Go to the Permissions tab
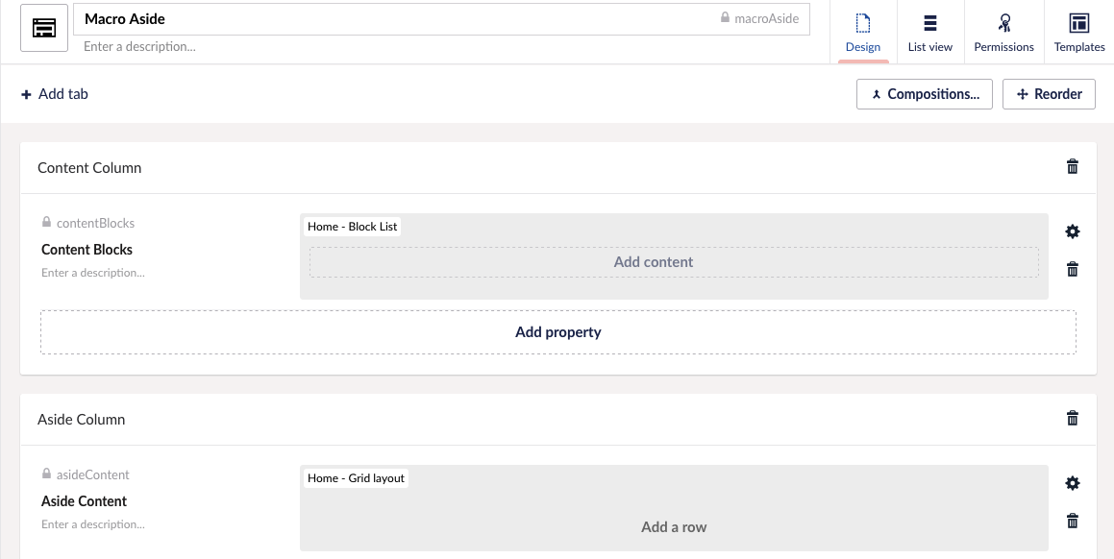The height and width of the screenshot is (559, 1114). (1003, 33)
